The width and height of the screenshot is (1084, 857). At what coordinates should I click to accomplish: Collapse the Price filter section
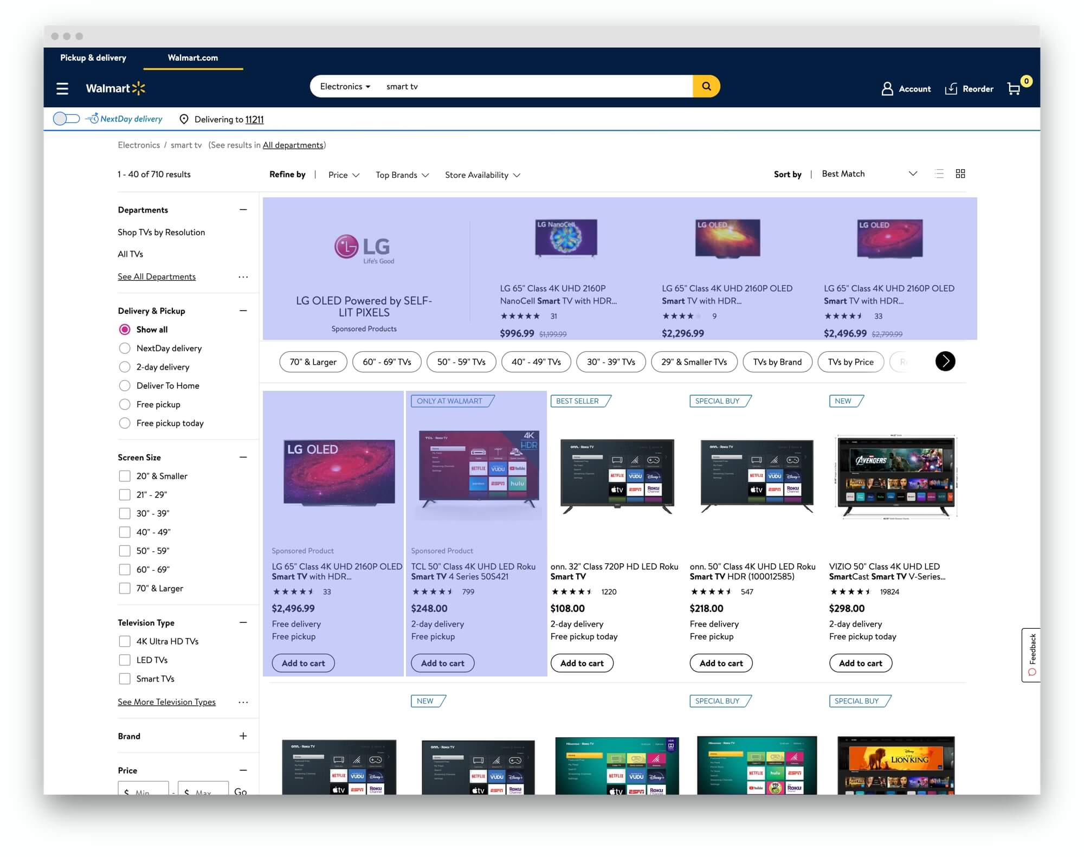(243, 770)
